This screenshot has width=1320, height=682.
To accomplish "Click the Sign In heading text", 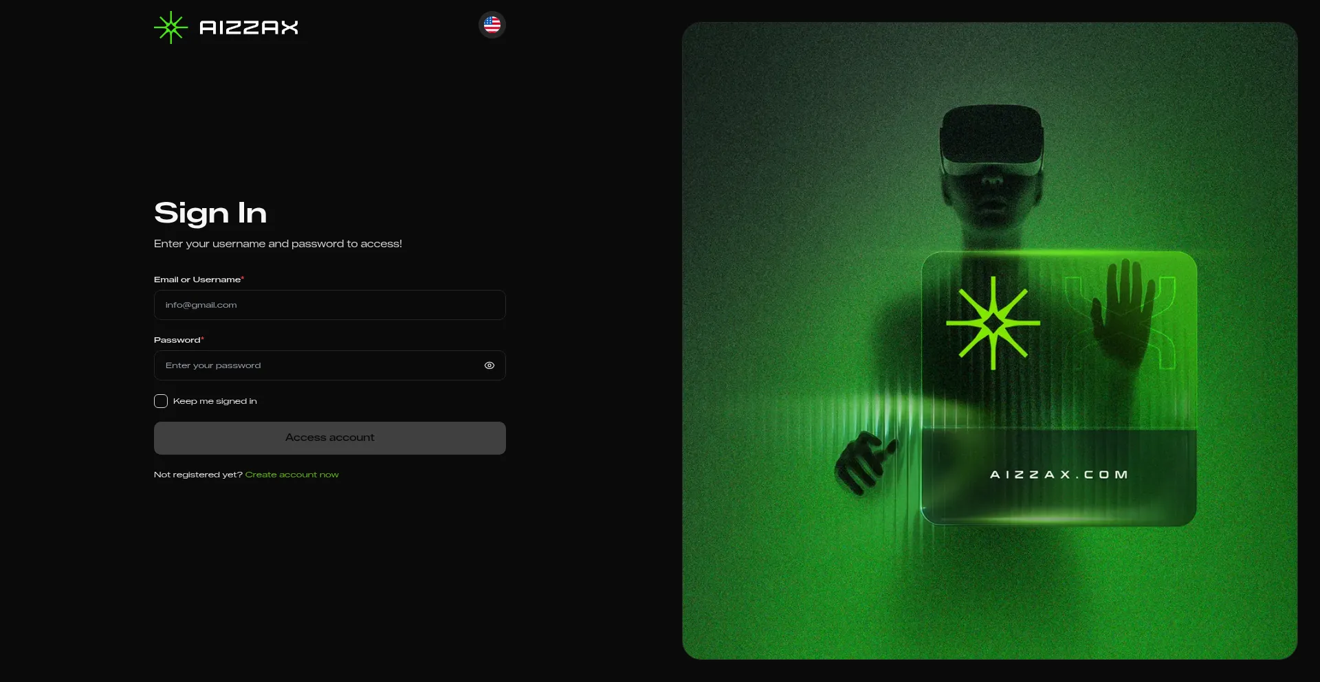I will pyautogui.click(x=210, y=214).
